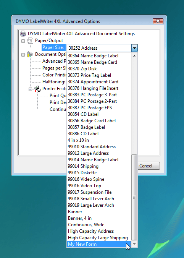This screenshot has height=258, width=184.
Task: Click the dropdown list scrollbar thumb
Action: [x=134, y=197]
